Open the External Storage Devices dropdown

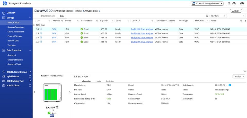pyautogui.click(x=207, y=4)
